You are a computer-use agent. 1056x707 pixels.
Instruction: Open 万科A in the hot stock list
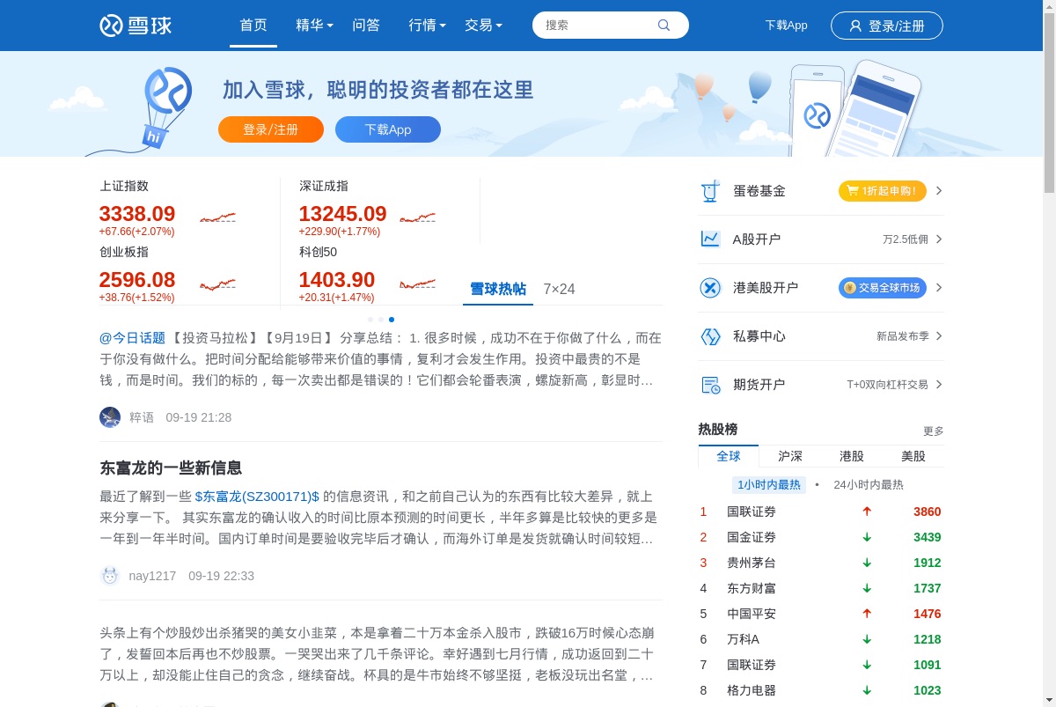pyautogui.click(x=743, y=639)
